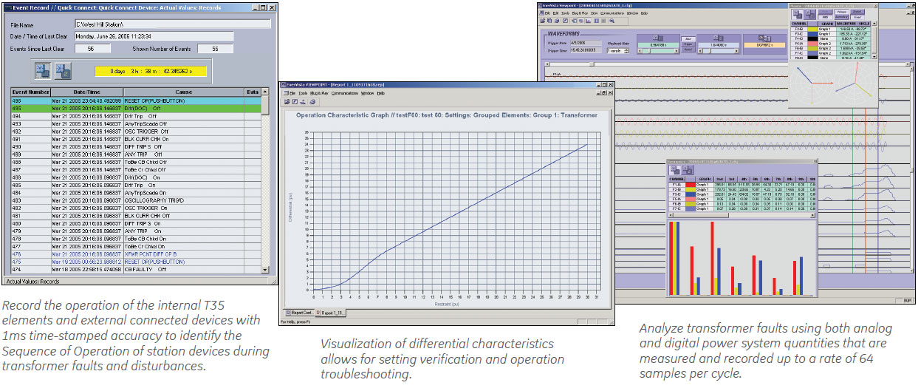Viewport: 918px width, 391px height.
Task: Click the first icon in Harmonics panel
Action: coord(676,169)
